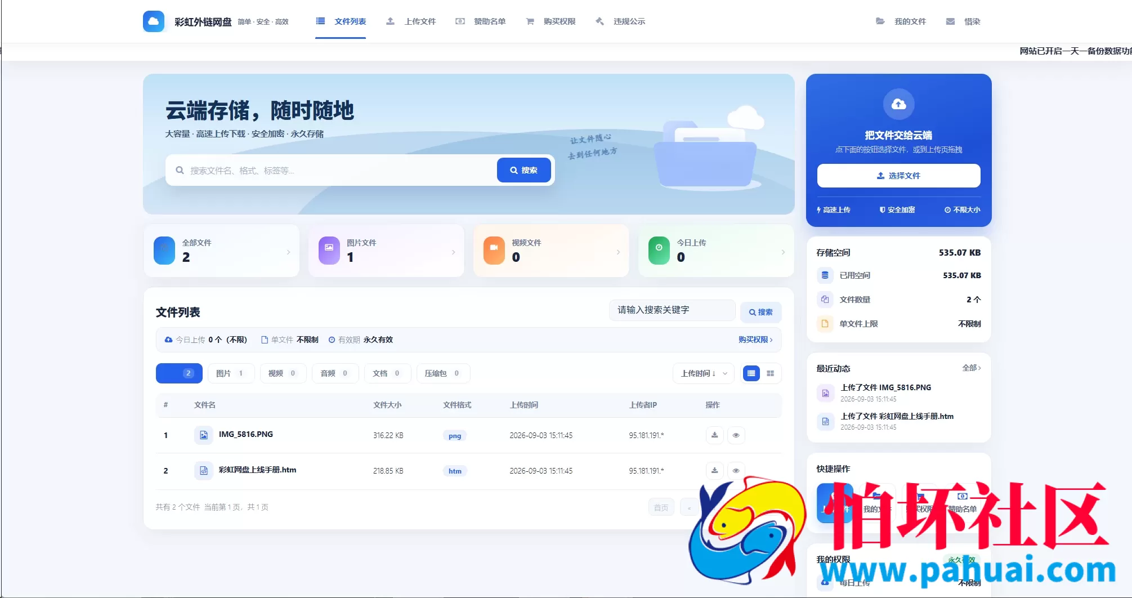Click the htm file type icon in row 2
This screenshot has height=598, width=1132.
pos(204,471)
